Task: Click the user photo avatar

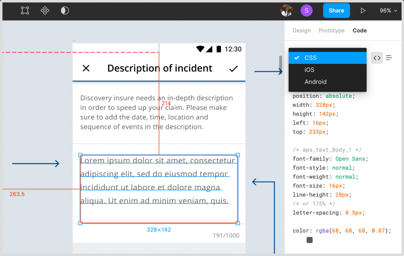Action: click(286, 11)
